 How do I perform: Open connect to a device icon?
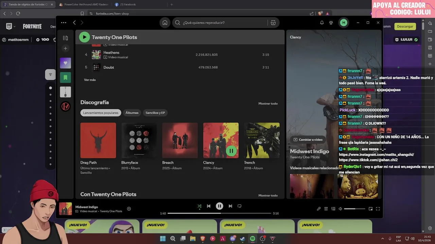coord(333,209)
